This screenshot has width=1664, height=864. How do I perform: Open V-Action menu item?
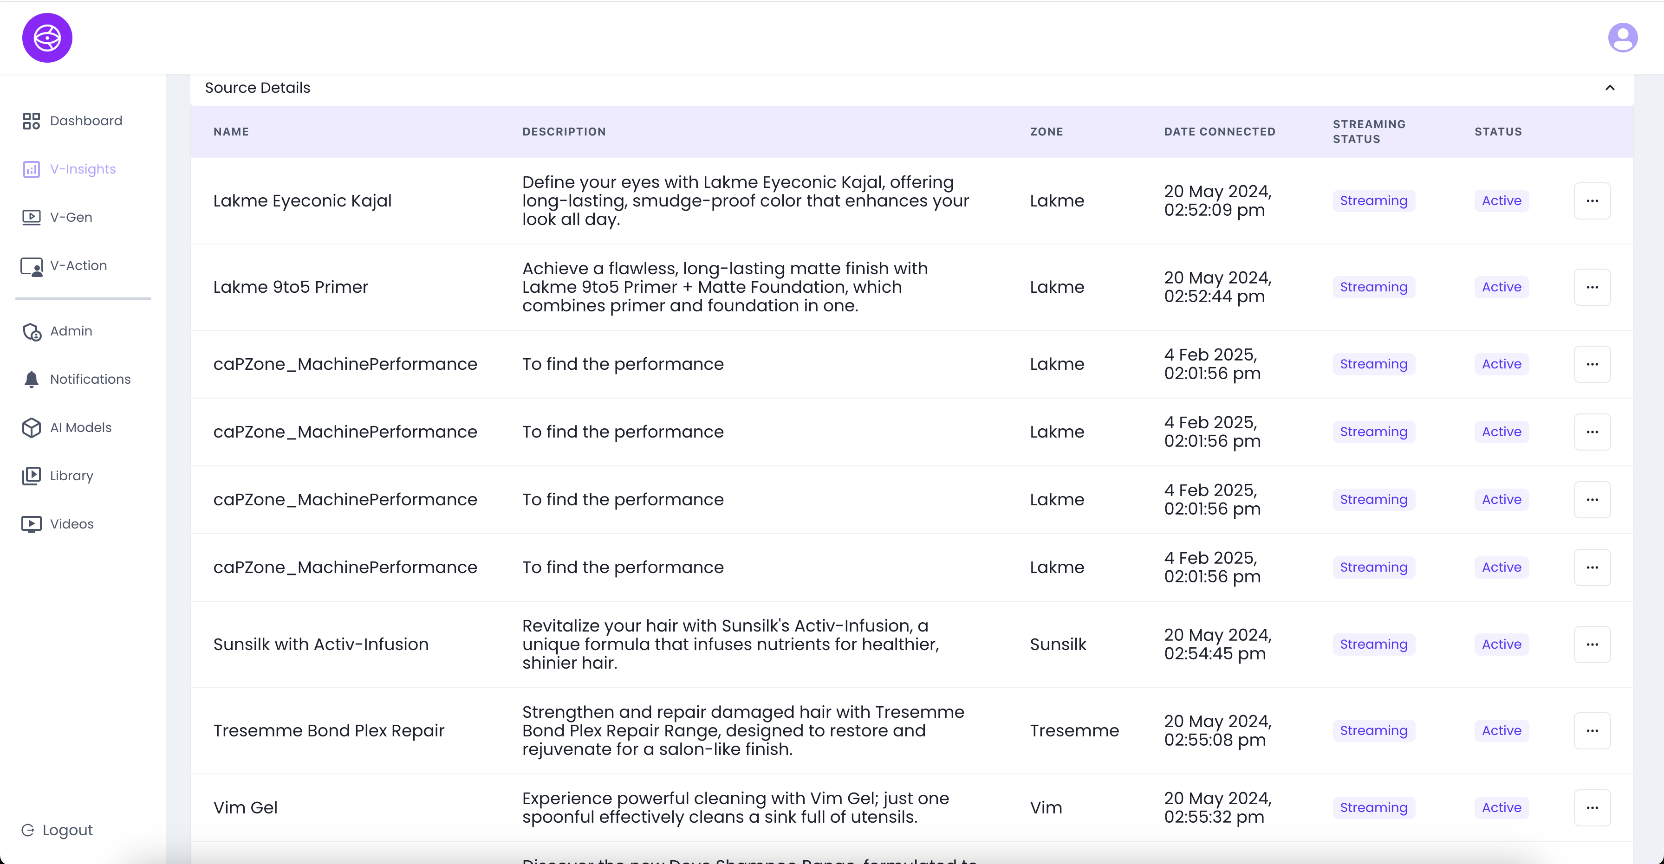coord(78,266)
